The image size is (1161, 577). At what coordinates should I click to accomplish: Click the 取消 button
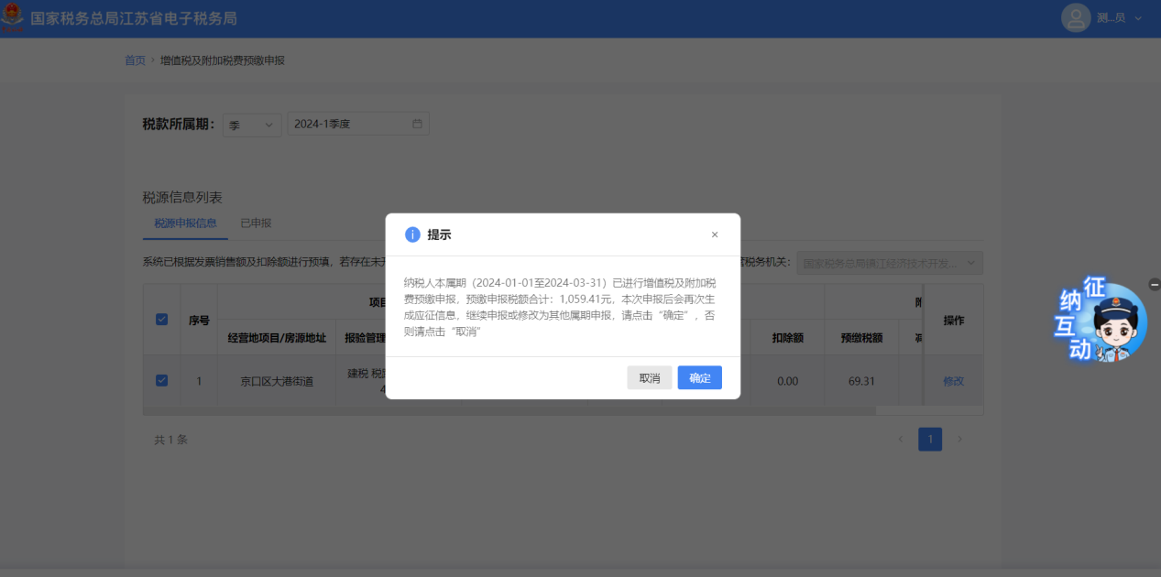649,378
